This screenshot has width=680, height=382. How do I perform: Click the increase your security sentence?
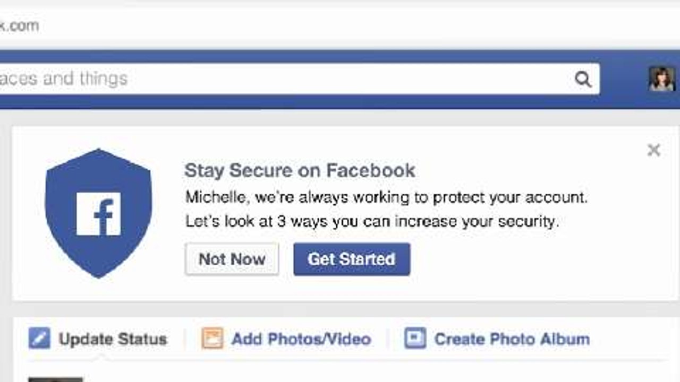372,221
